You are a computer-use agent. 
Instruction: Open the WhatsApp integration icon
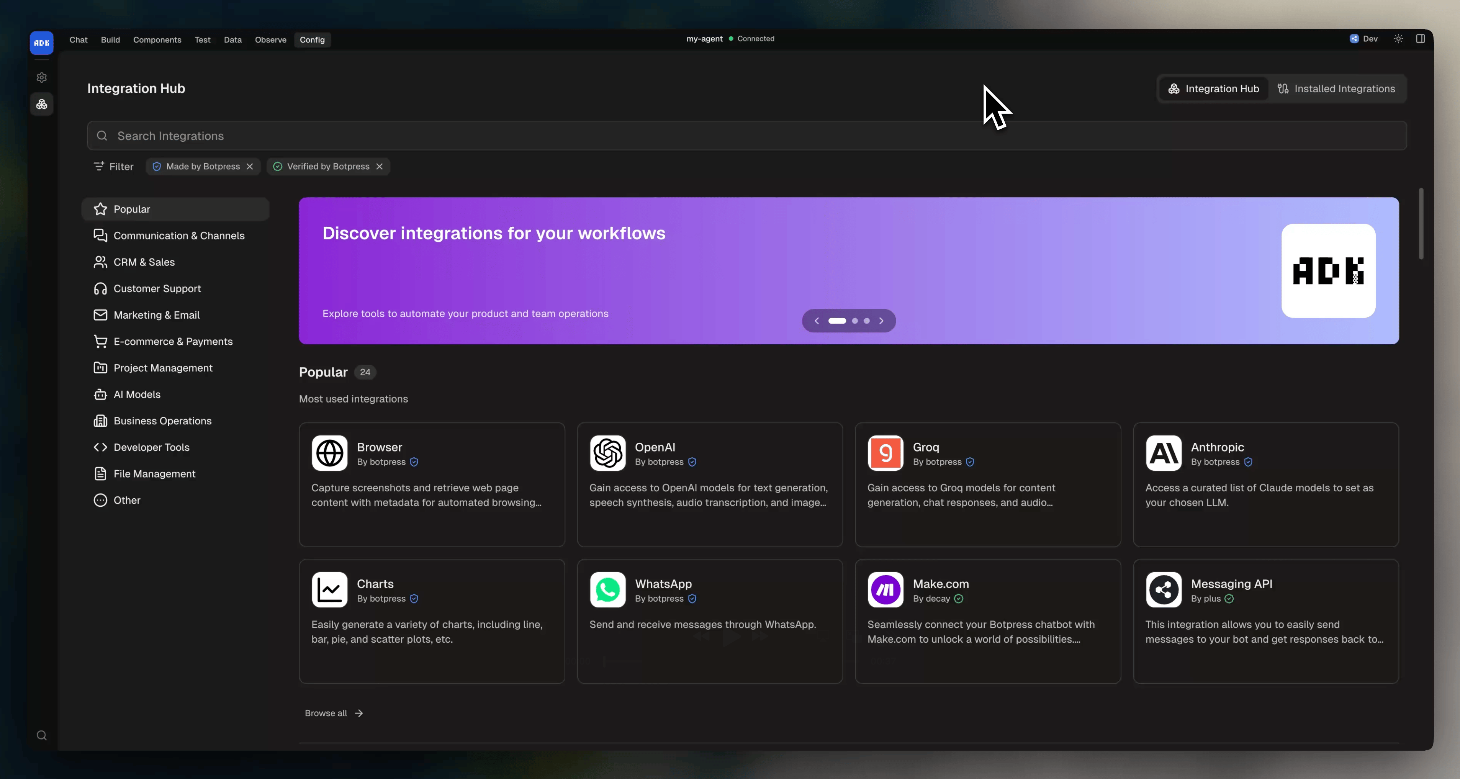click(607, 590)
